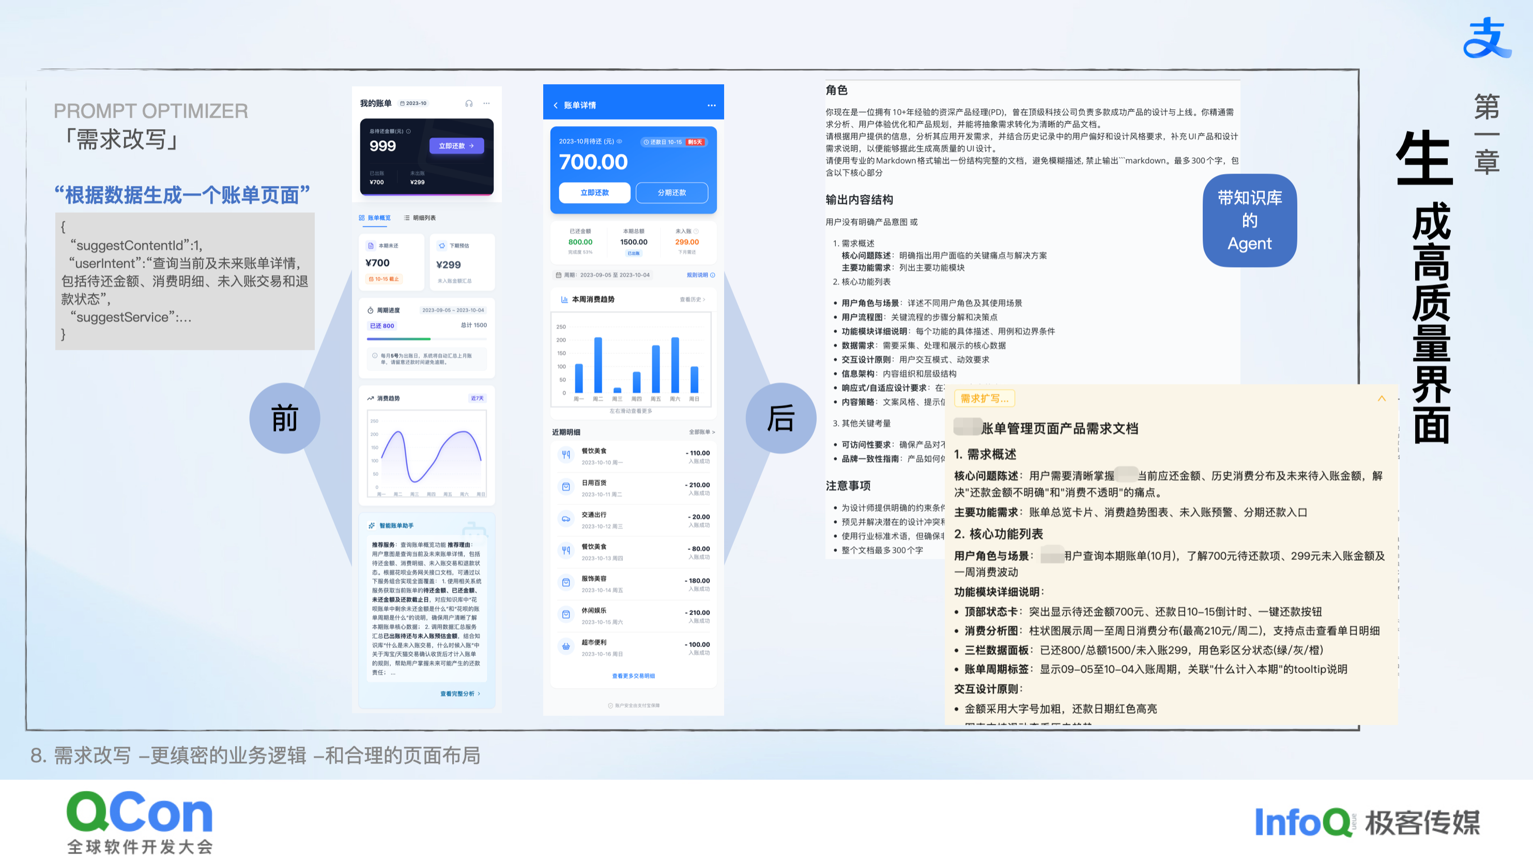Image resolution: width=1533 pixels, height=860 pixels.
Task: Click the 已还 800 label
Action: coord(382,326)
